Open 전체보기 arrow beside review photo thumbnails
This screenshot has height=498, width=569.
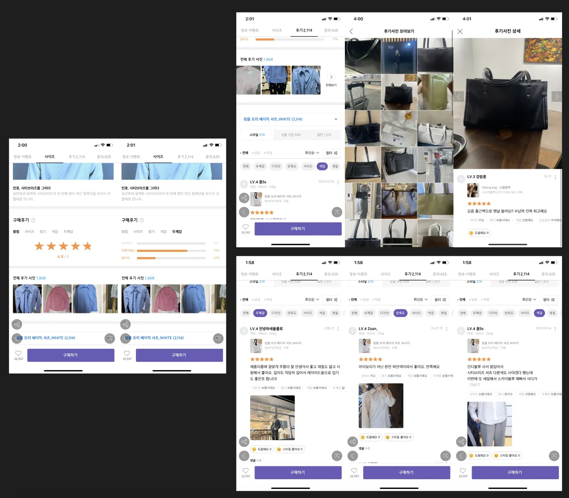[331, 77]
